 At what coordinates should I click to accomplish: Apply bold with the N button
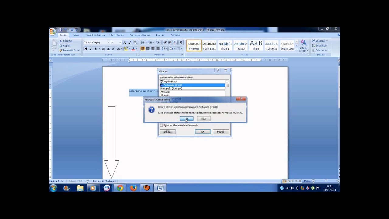[x=86, y=49]
